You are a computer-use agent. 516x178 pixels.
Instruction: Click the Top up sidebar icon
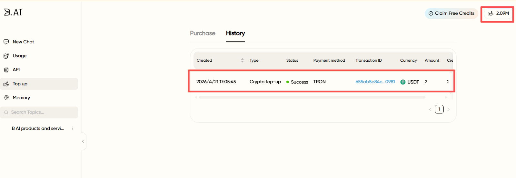tap(6, 84)
